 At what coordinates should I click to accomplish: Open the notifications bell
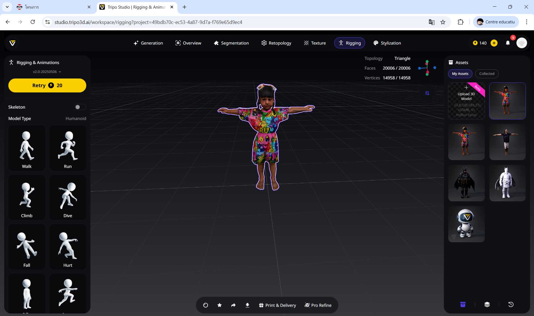[508, 43]
